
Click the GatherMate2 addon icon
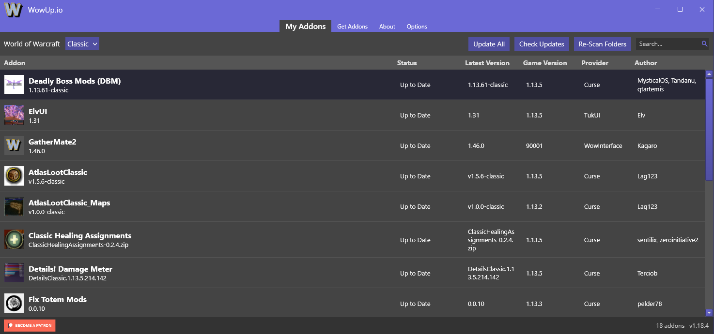tap(14, 145)
